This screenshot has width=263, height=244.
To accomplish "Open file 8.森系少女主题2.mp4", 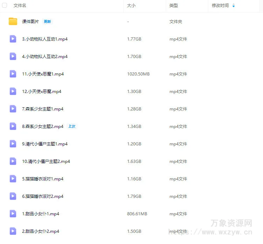I will pyautogui.click(x=43, y=127).
